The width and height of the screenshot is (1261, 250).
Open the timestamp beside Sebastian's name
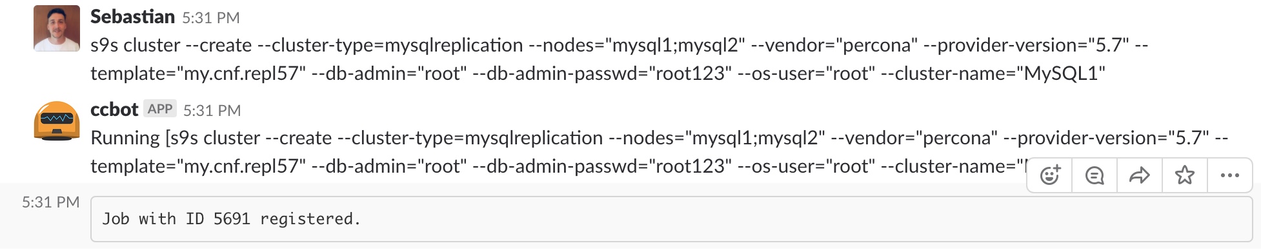[211, 18]
